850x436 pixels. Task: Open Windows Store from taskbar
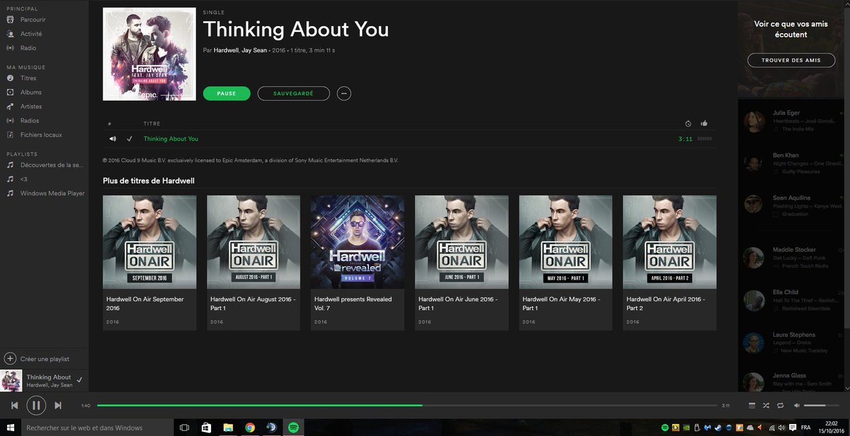[x=206, y=428]
